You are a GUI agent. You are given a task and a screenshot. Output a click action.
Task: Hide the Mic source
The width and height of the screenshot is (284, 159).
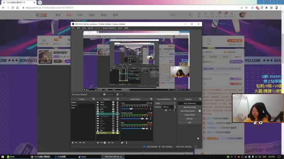[113, 130]
